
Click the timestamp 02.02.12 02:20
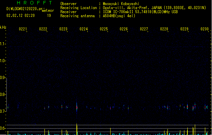pyautogui.click(x=21, y=16)
